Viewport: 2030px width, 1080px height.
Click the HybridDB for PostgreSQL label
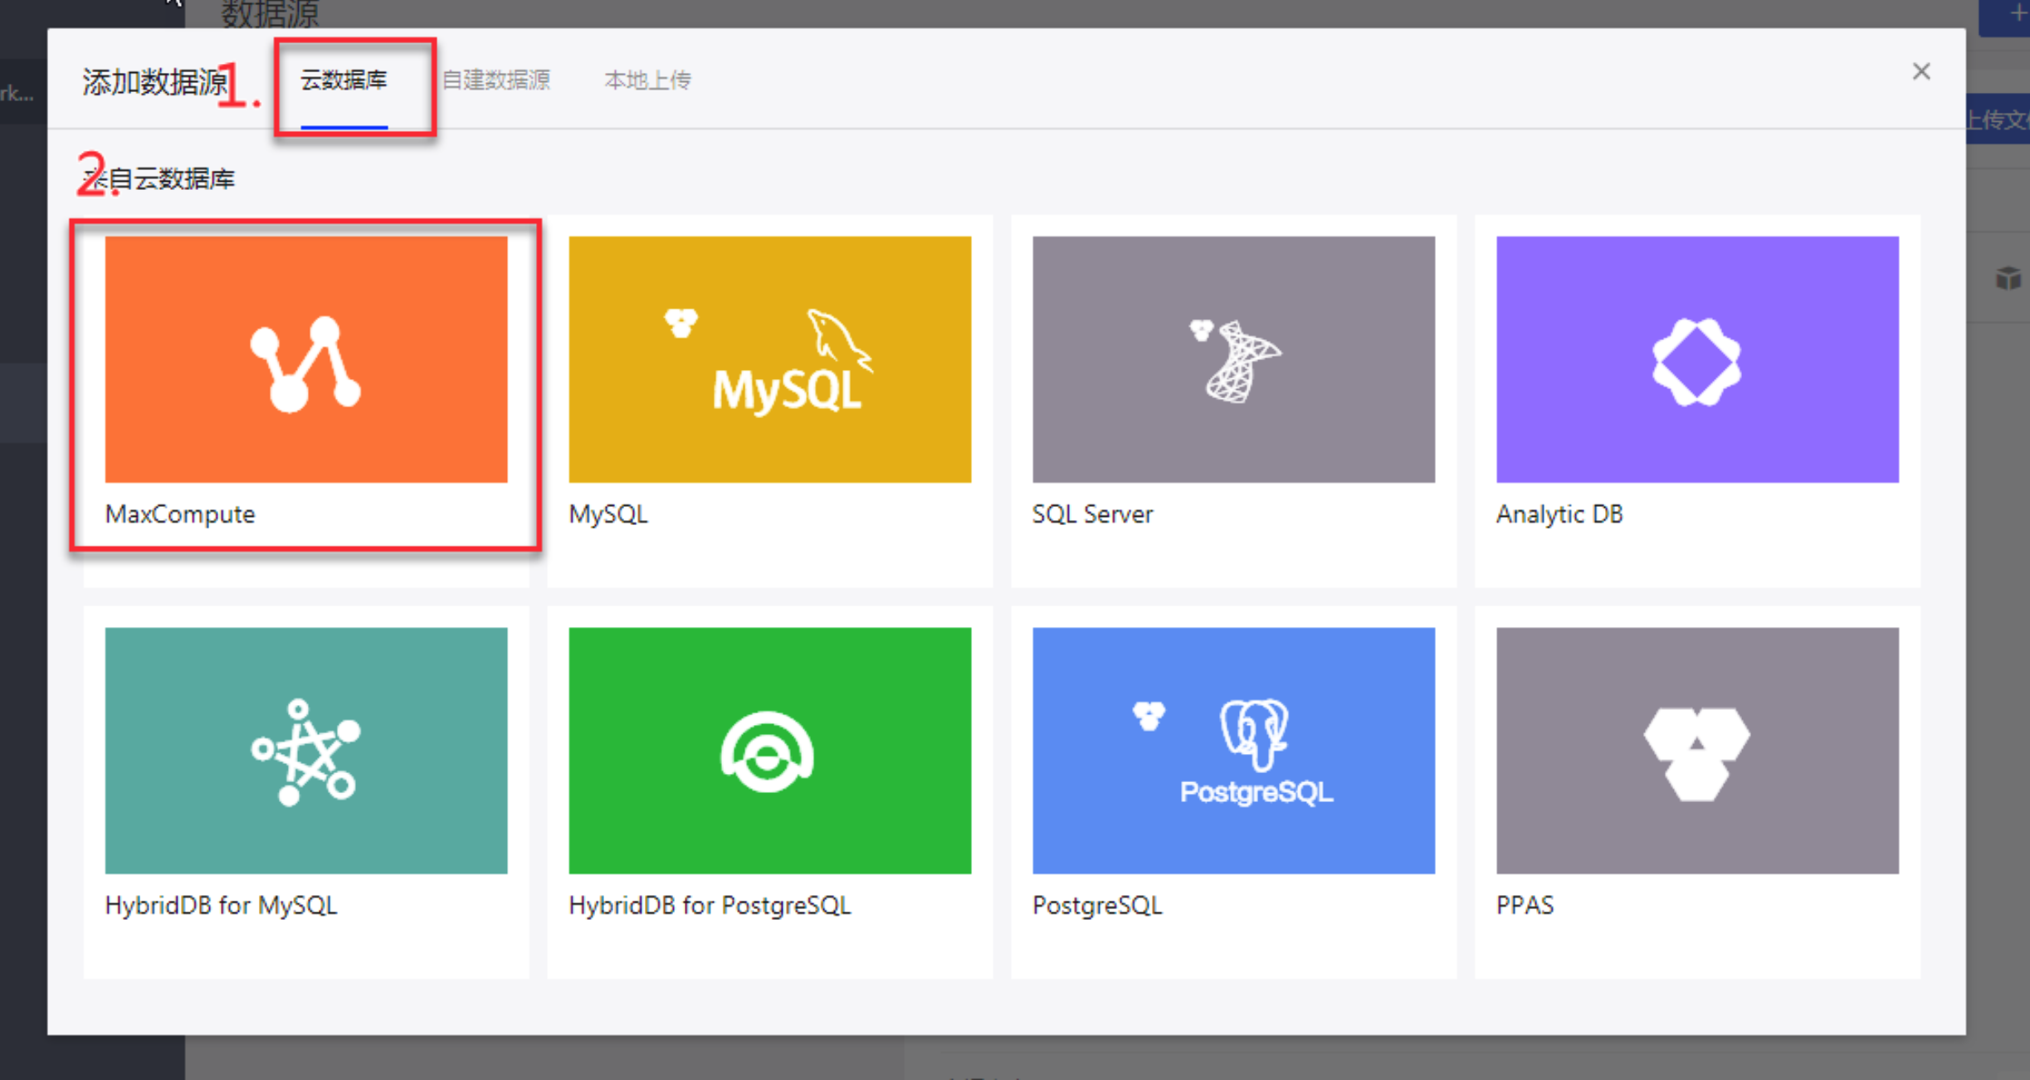[710, 905]
